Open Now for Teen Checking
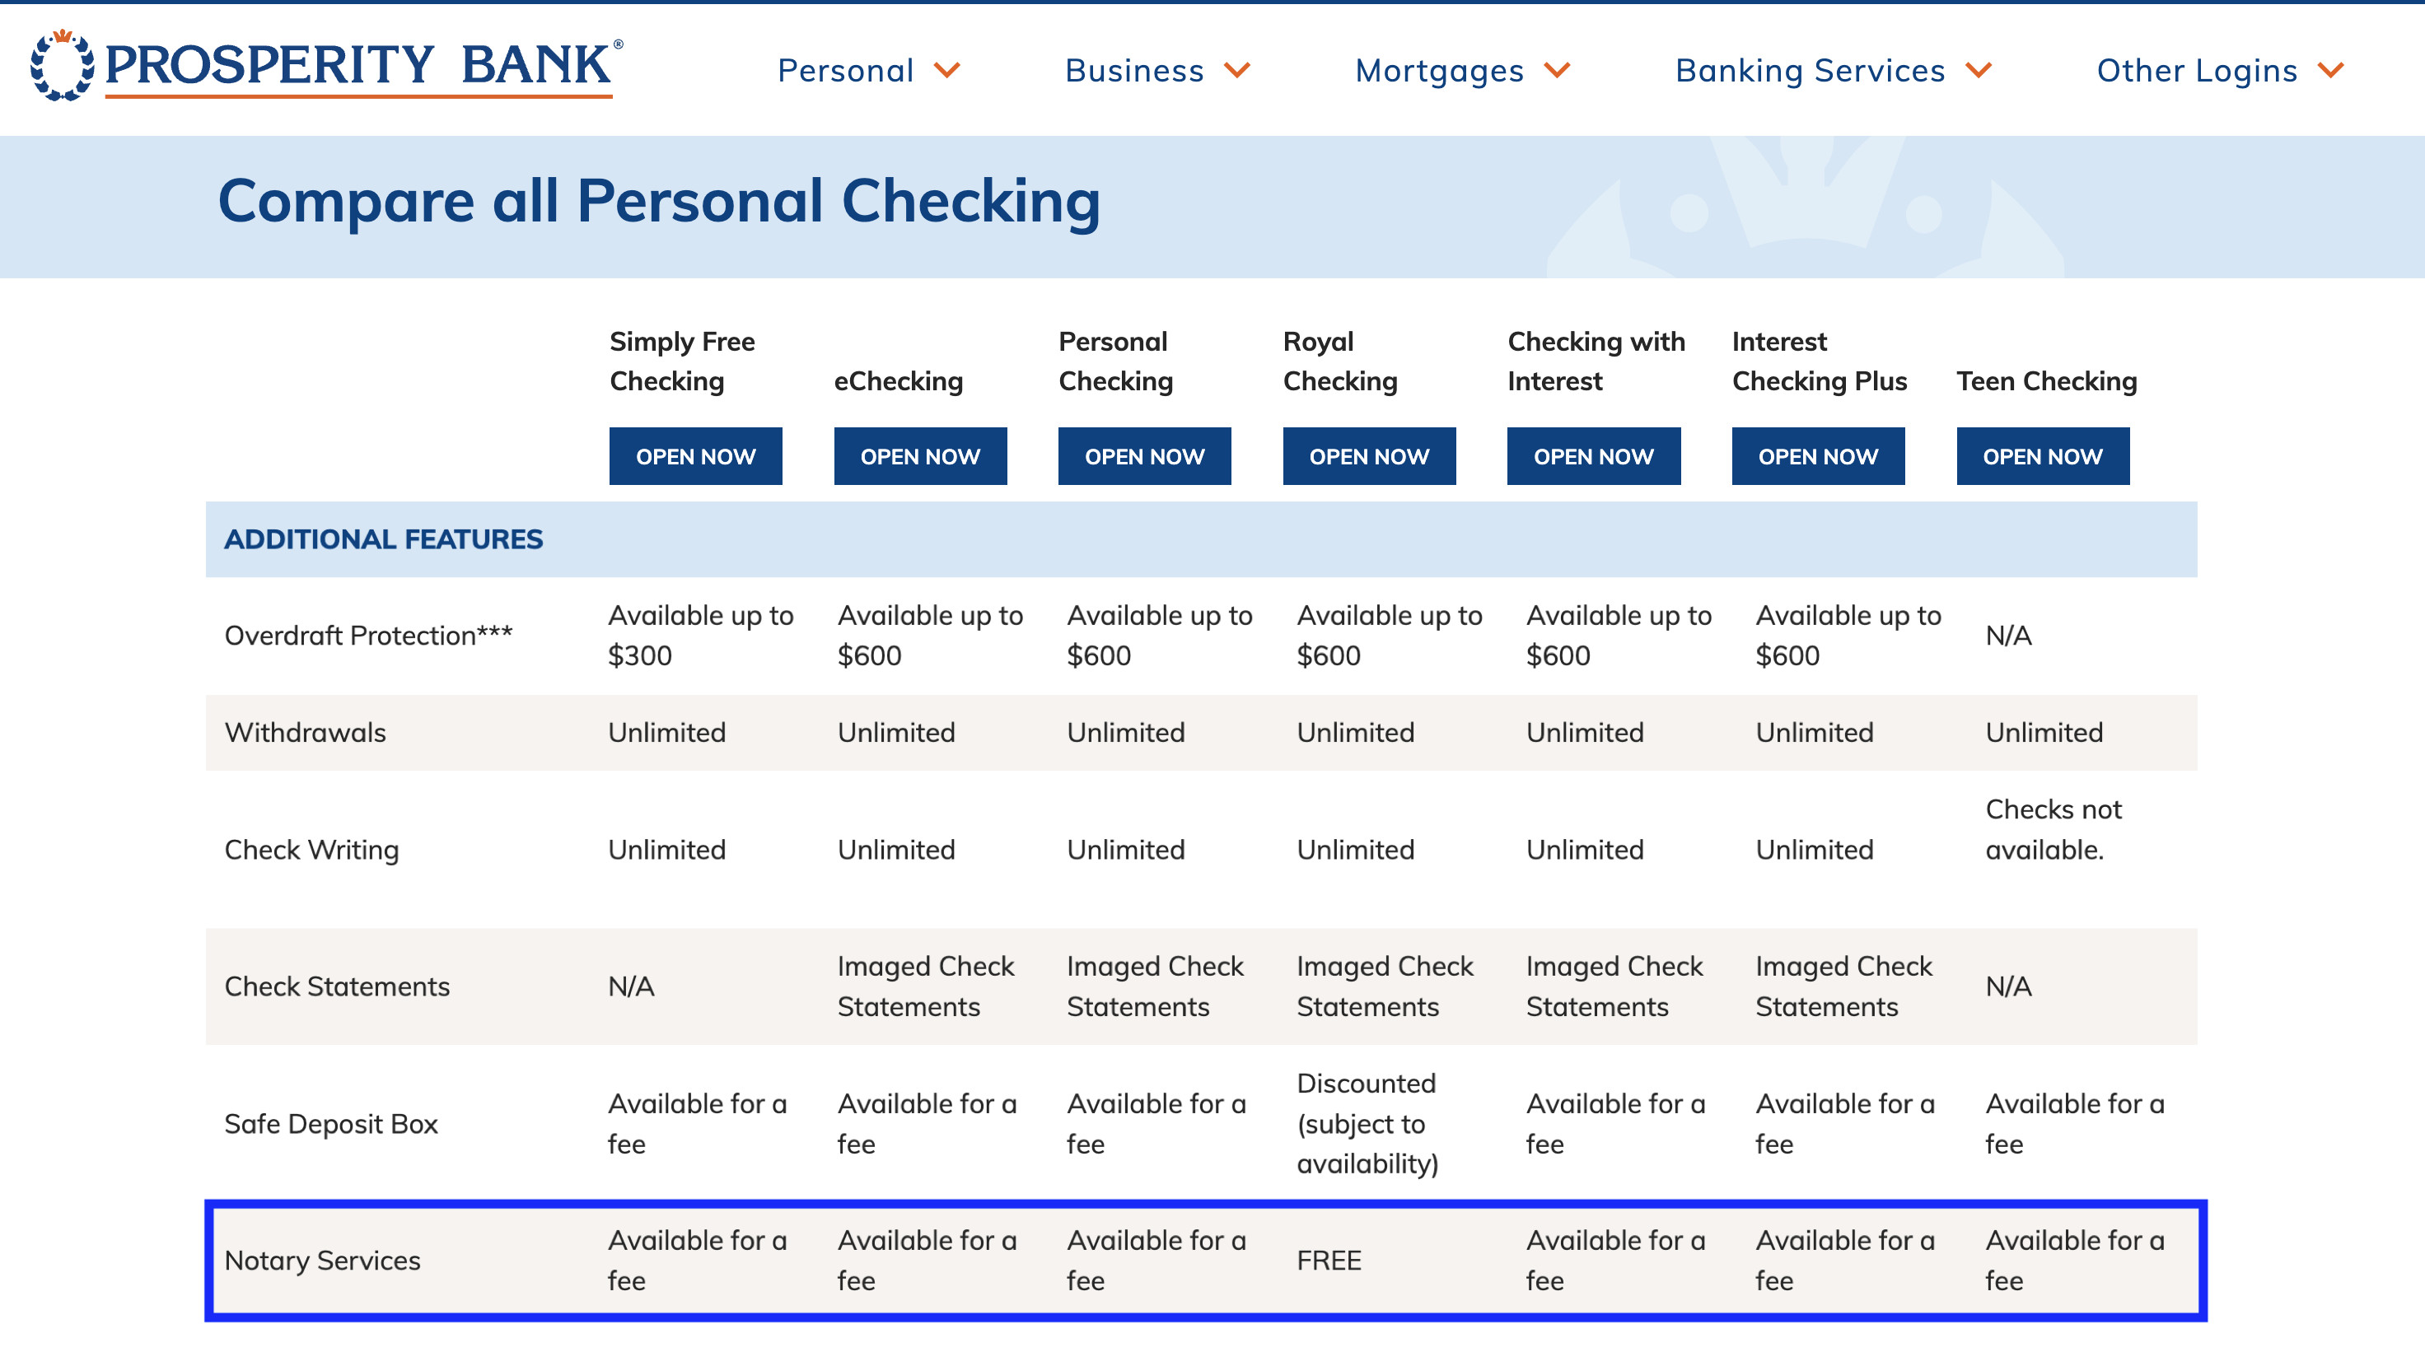The height and width of the screenshot is (1352, 2425). (2043, 456)
